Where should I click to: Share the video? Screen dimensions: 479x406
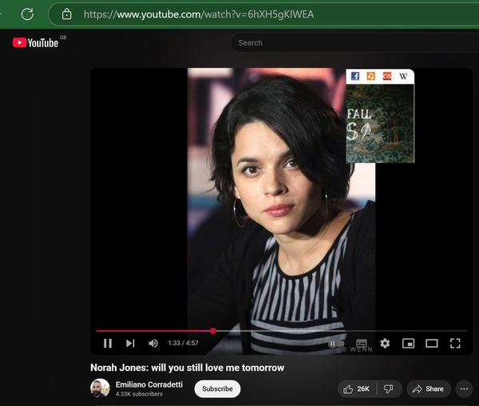point(428,389)
